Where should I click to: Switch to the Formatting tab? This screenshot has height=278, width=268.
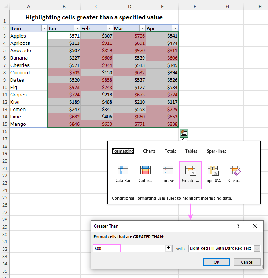(x=123, y=151)
